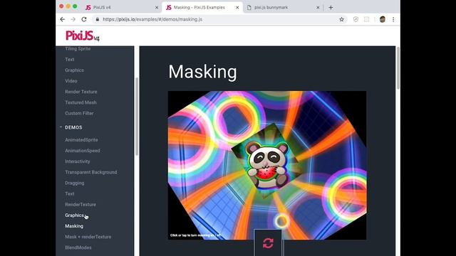Open the Transparent Background demo

(90, 172)
